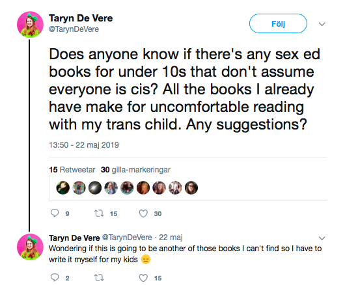Click the reply icon on the main tweet
The height and width of the screenshot is (285, 345).
[x=55, y=213]
